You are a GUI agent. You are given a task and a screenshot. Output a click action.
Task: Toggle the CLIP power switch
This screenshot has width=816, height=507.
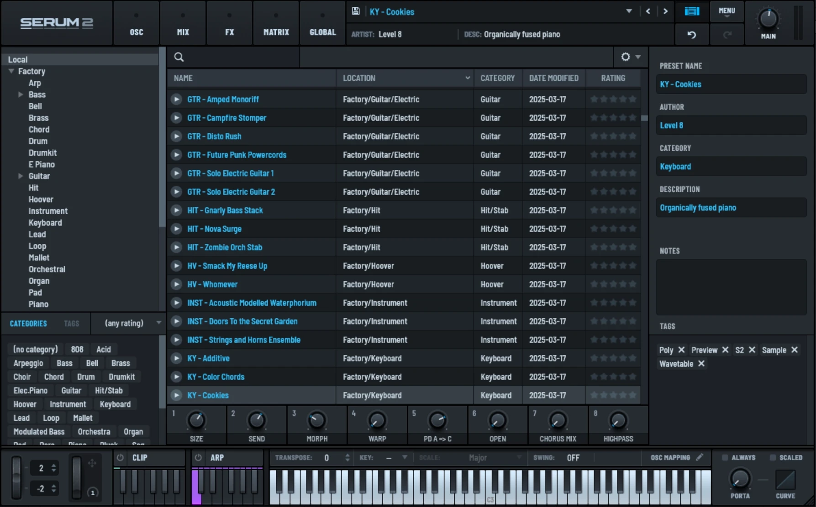click(x=120, y=457)
